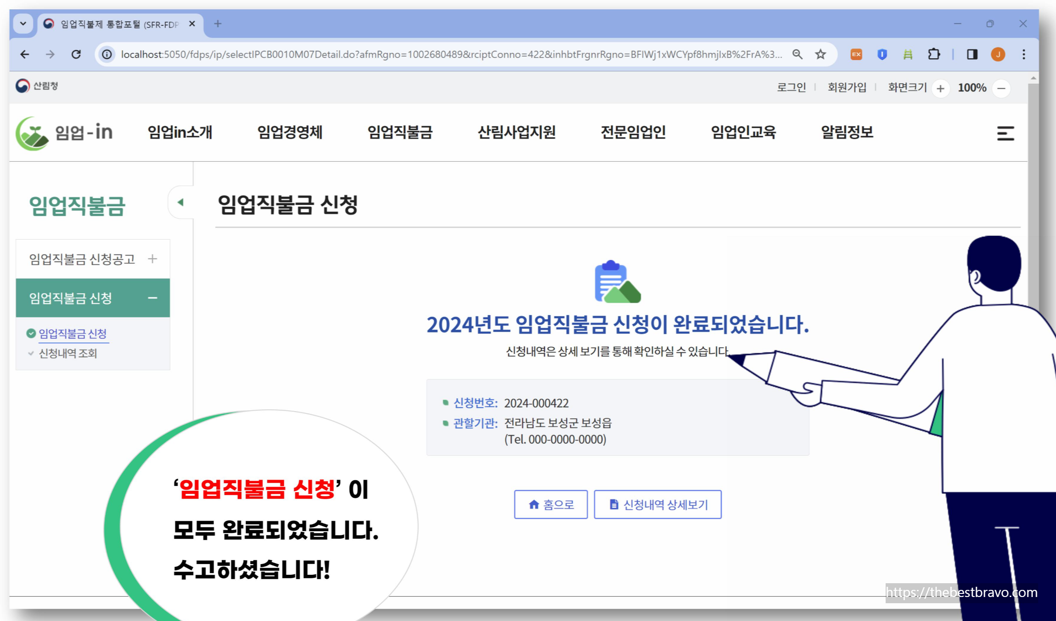Open 산림사업지원 top navigation menu

[516, 132]
